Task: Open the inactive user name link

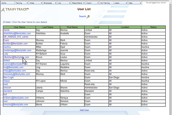Action: click(7, 47)
